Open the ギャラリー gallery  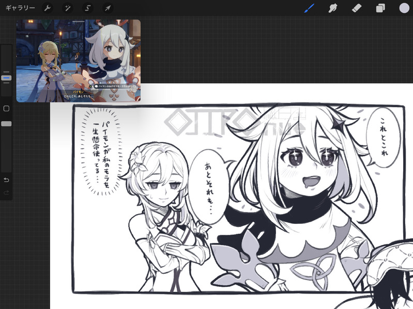coord(20,8)
